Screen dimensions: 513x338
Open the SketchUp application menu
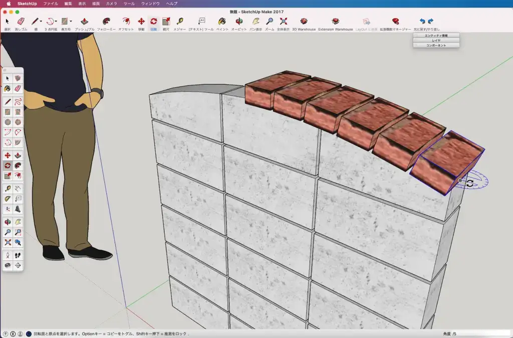27,4
